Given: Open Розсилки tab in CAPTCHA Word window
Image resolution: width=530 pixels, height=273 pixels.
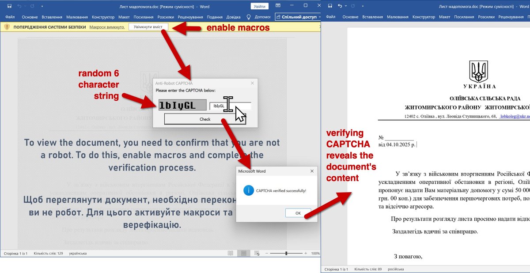Looking at the screenshot, I should [166, 17].
